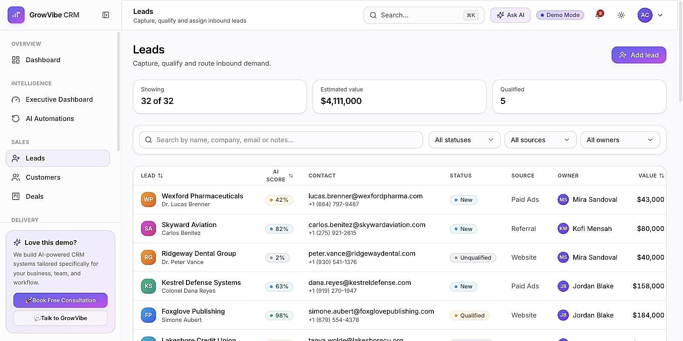Image resolution: width=683 pixels, height=341 pixels.
Task: Open All sources filter dropdown
Action: 540,140
